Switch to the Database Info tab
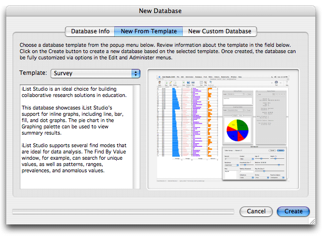Screen dimensions: 323x236 (x=90, y=31)
